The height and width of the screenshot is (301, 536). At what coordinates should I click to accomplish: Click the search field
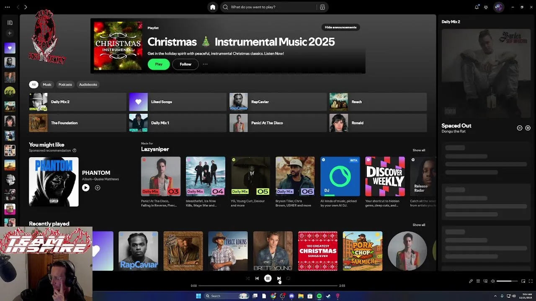pos(273,7)
